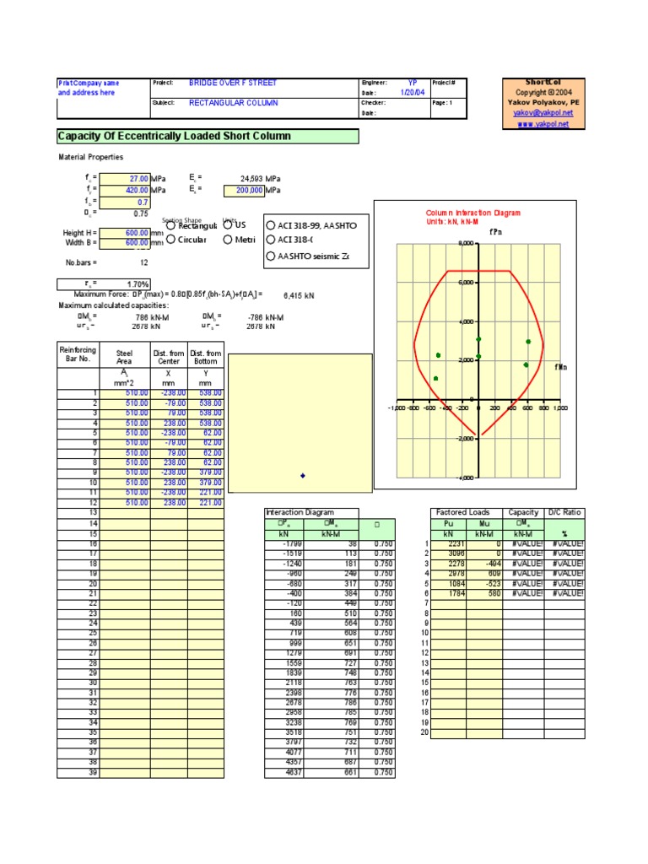
Task: Click the ShortCol copyright title
Action: (x=543, y=83)
